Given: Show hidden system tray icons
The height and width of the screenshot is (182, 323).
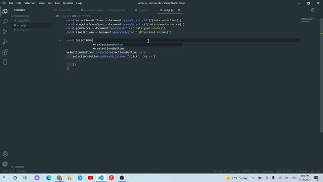Looking at the screenshot, I should (x=253, y=178).
